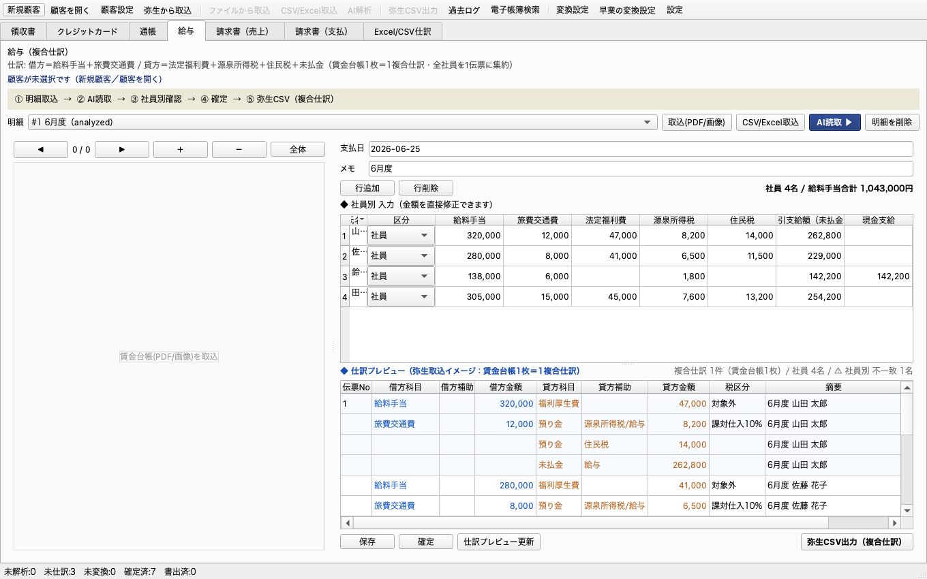
Task: Click 弥生から取込 menu item
Action: (168, 10)
